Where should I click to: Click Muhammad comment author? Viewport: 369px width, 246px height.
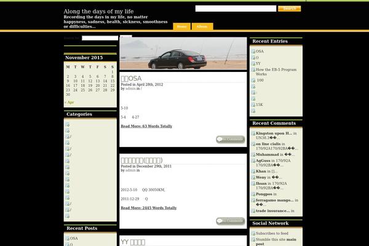[267, 154]
